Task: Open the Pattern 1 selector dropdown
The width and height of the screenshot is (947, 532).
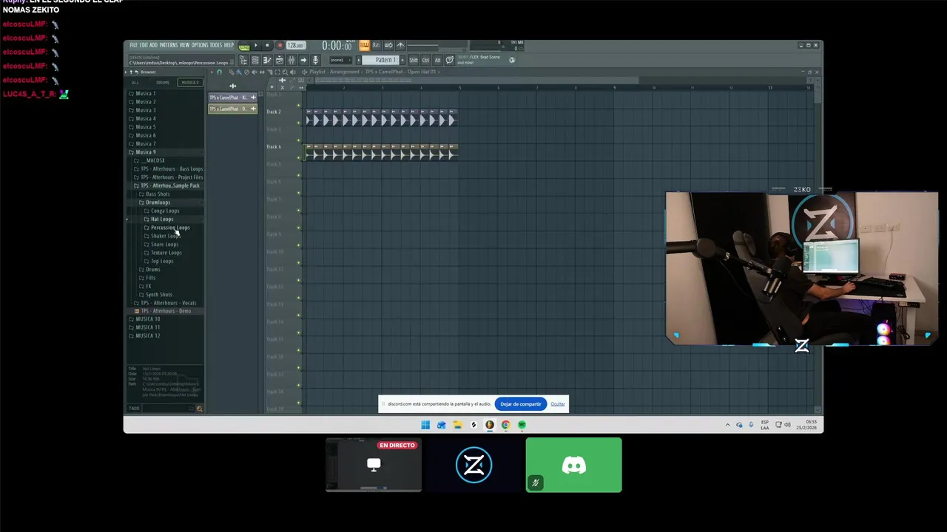Action: click(380, 60)
